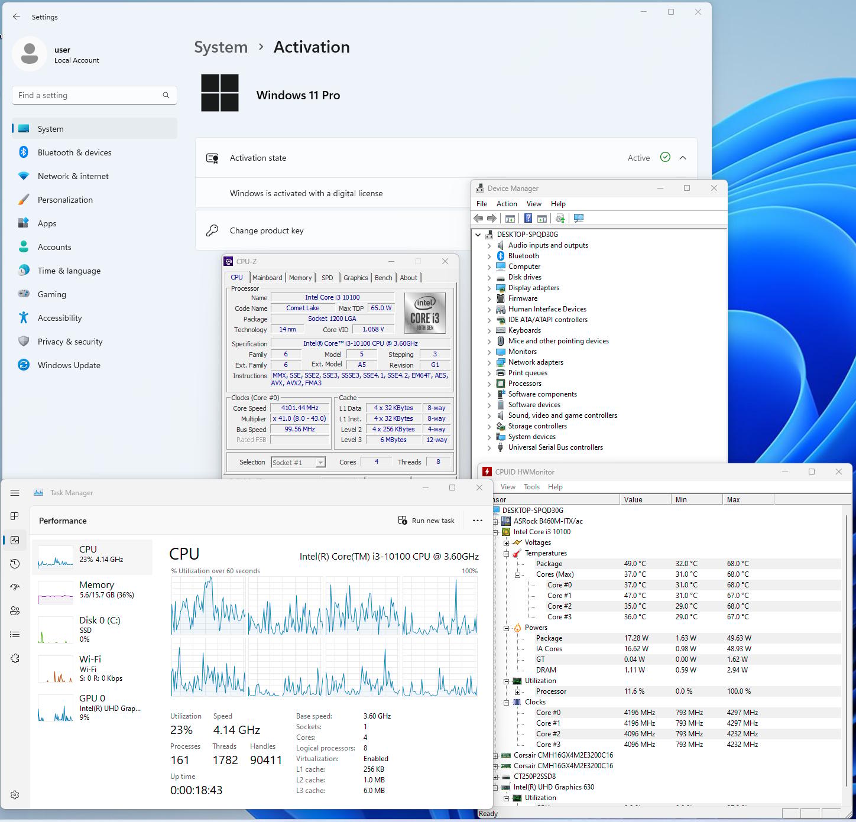Switch to CPU-Z Bench tab
This screenshot has width=856, height=822.
point(384,278)
